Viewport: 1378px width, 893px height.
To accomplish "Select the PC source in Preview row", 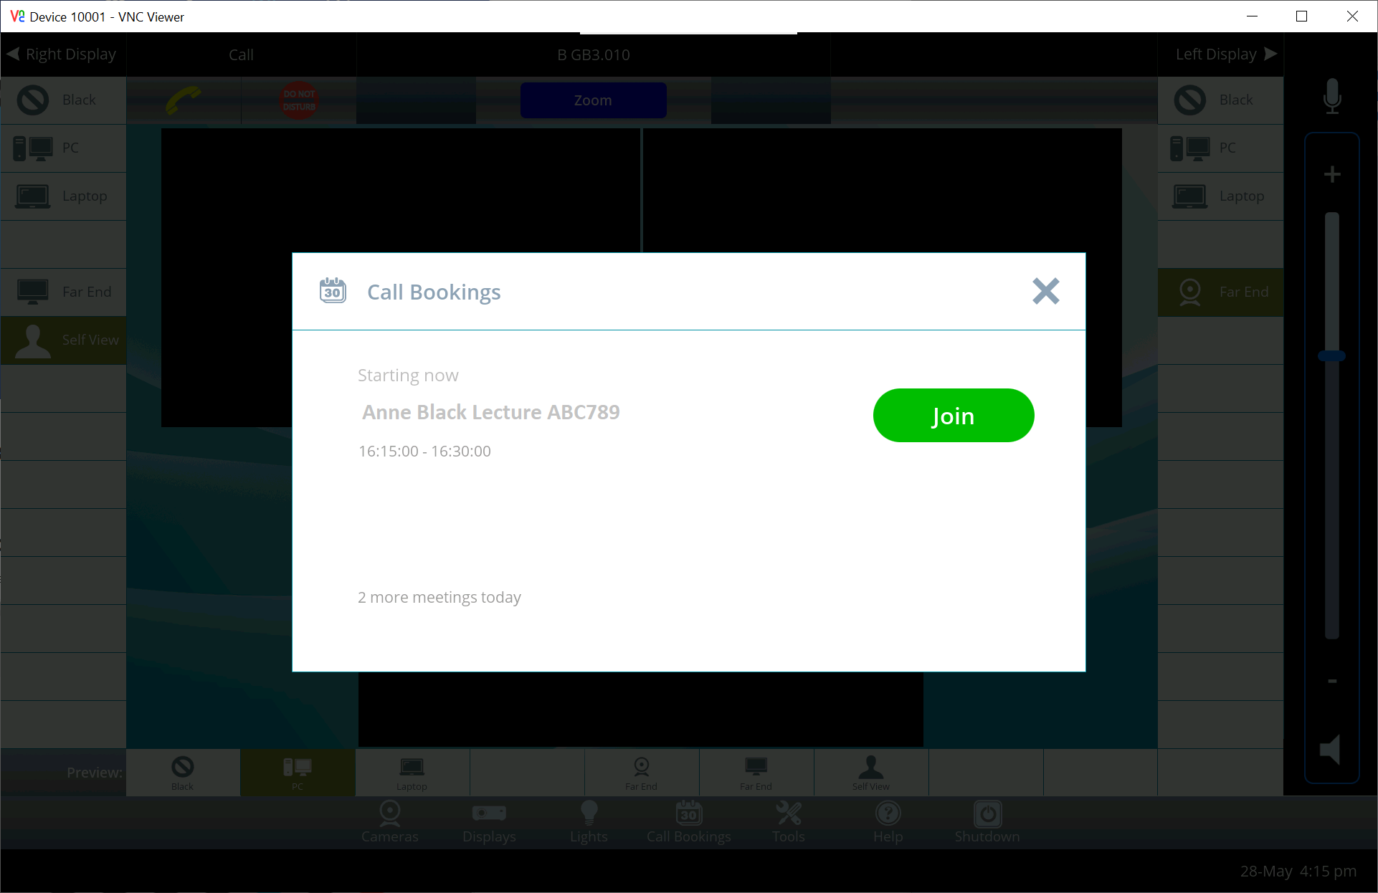I will 298,773.
